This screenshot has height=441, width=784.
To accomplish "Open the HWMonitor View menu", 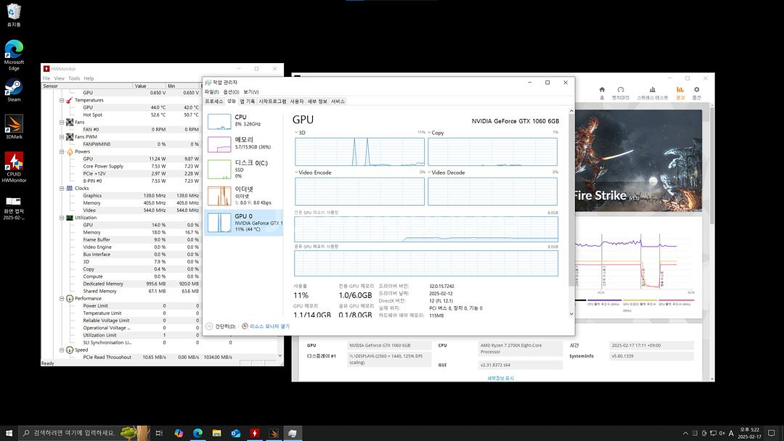I will click(x=59, y=78).
